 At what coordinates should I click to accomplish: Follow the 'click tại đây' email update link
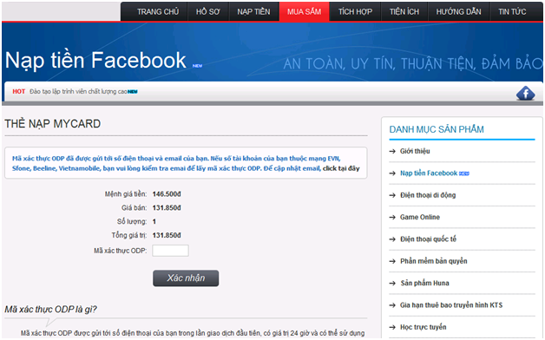point(341,168)
